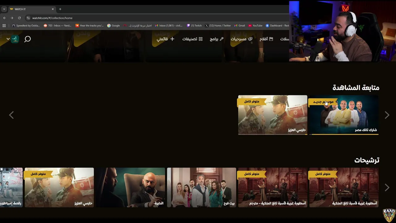Screen dimensions: 396x223
Task: Click the microphone icon beside برامج
Action: click(221, 39)
